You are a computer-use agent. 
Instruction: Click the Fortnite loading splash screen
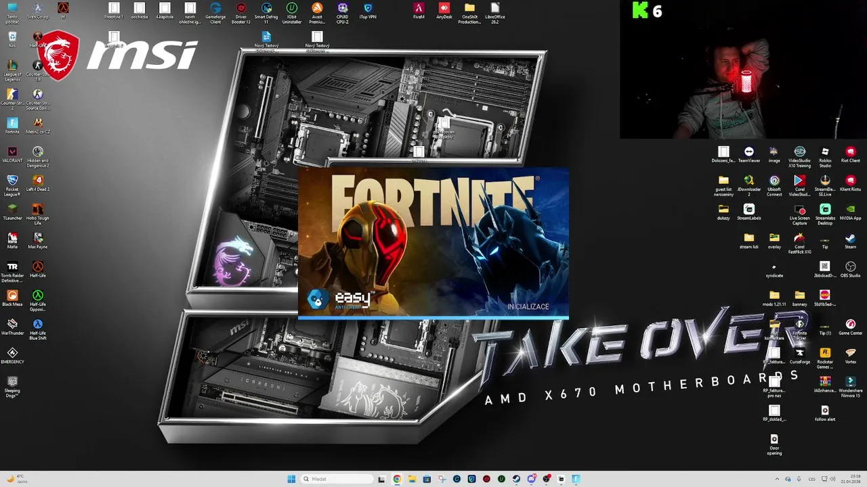click(433, 243)
